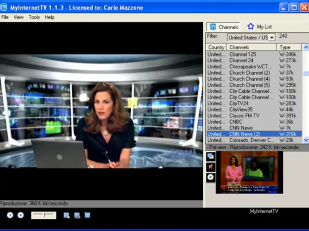Click the preview video thumbnail
This screenshot has width=309, height=231.
(x=249, y=172)
